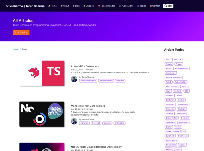The image size is (204, 151).
Task: Select developer tag under AI World article
Action: tap(120, 81)
